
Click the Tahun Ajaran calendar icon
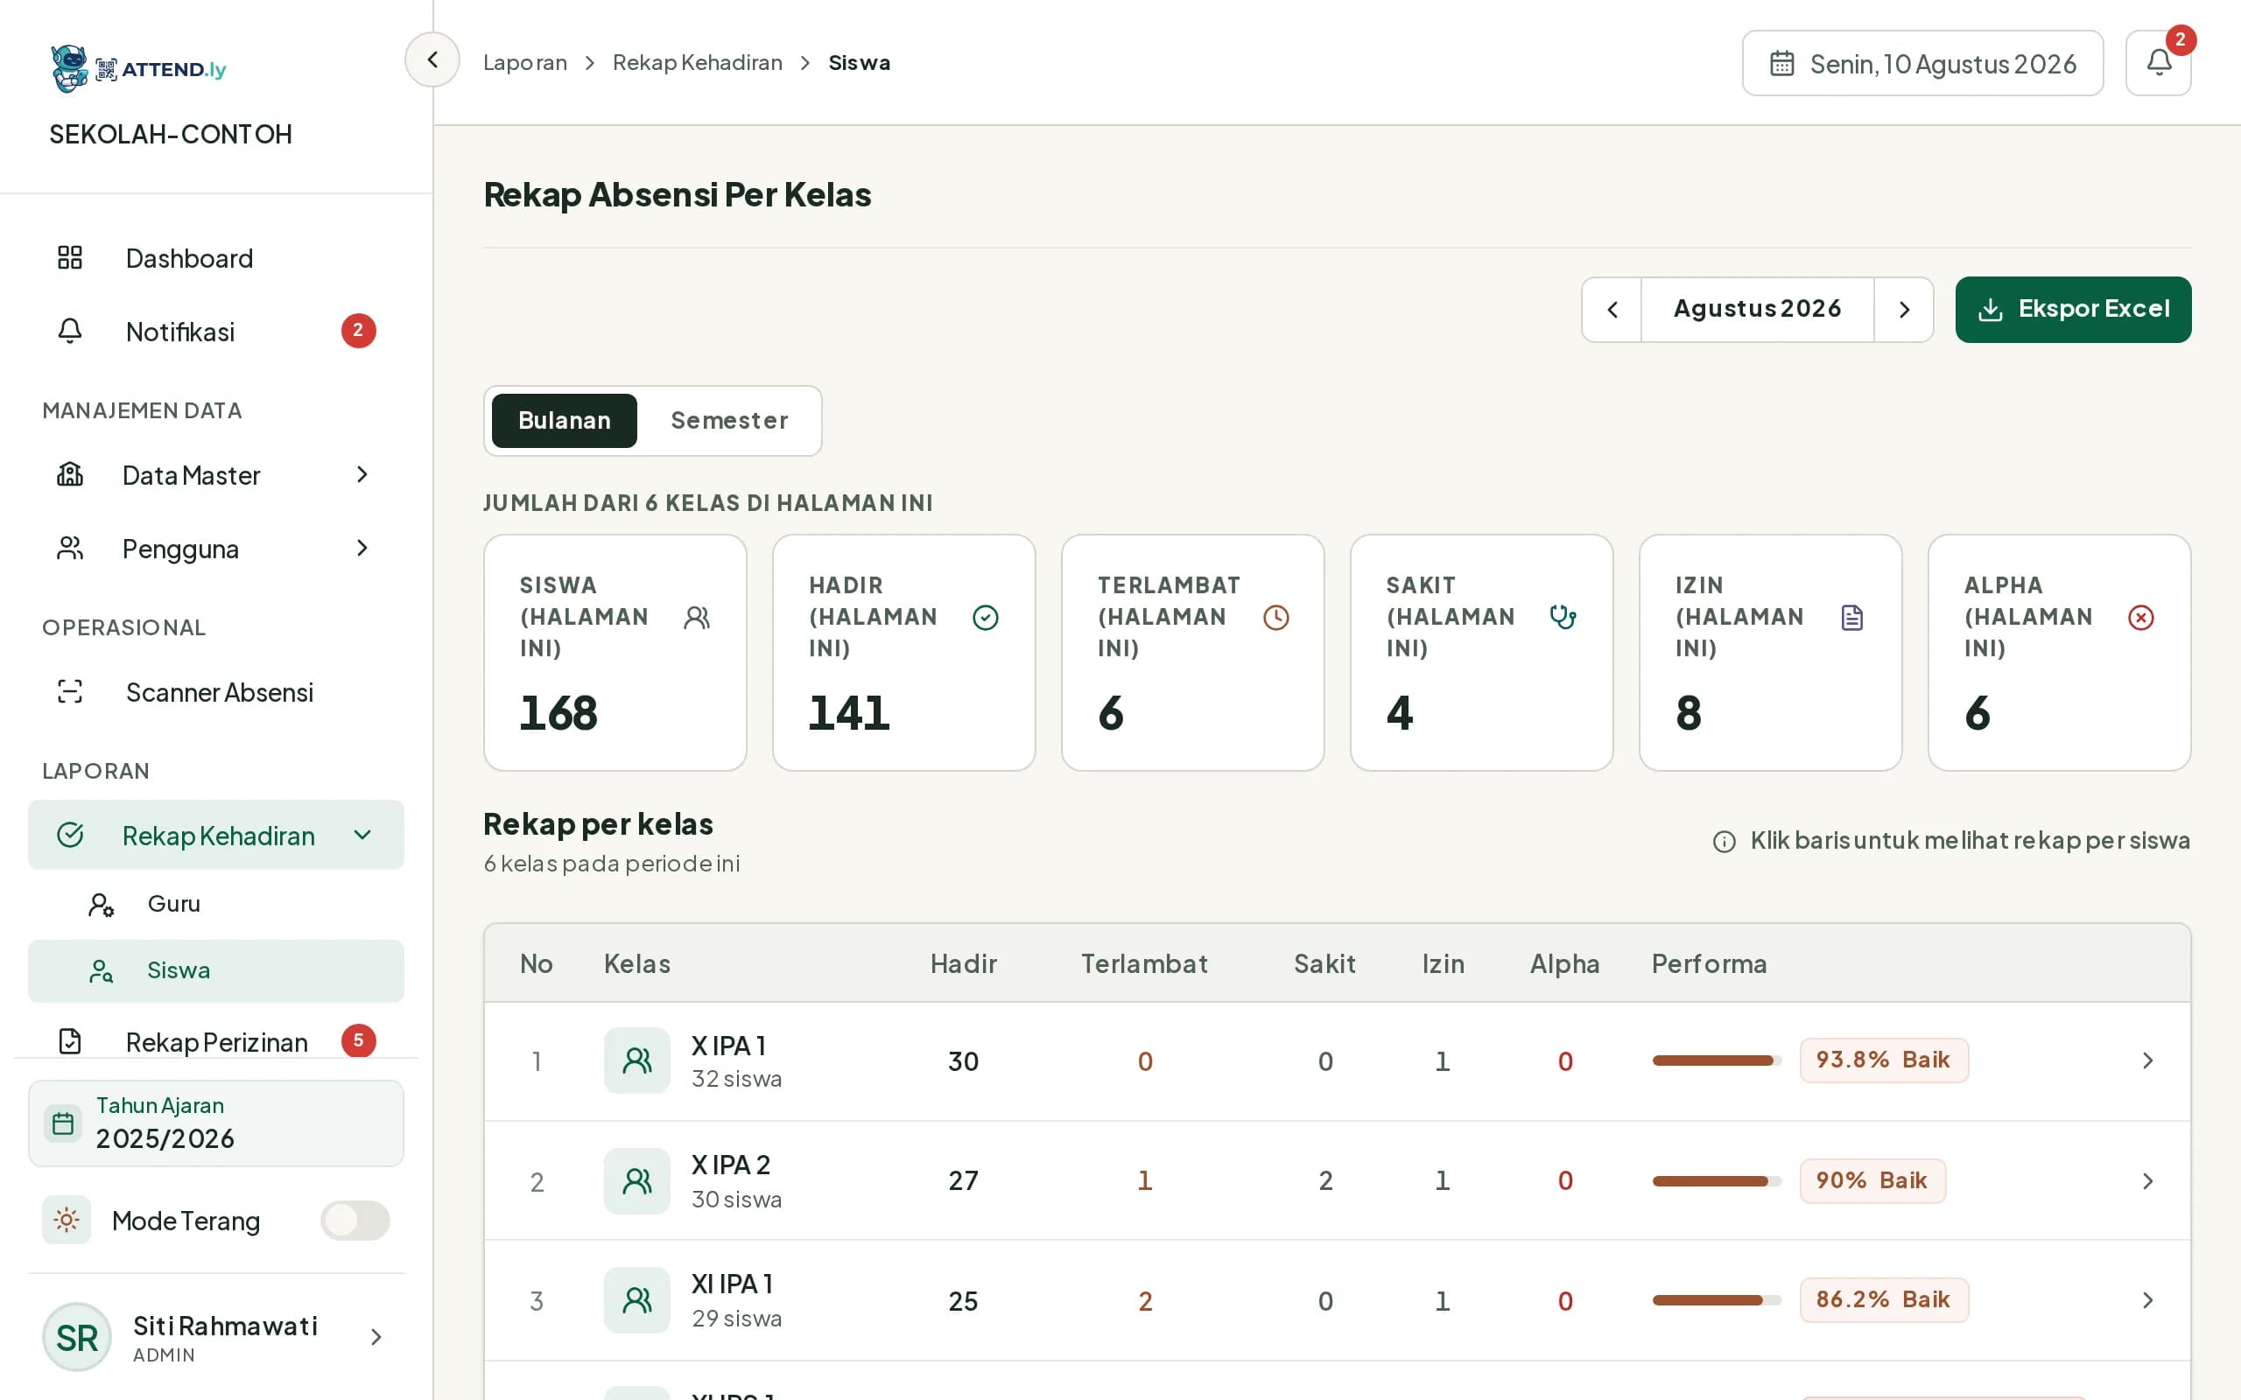tap(63, 1123)
